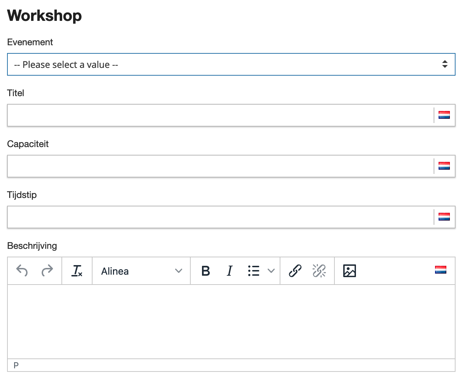Click the Remove link icon

click(x=319, y=271)
